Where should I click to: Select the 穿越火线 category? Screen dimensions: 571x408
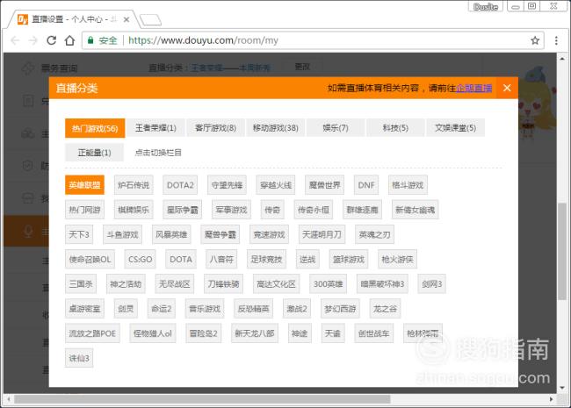click(276, 185)
